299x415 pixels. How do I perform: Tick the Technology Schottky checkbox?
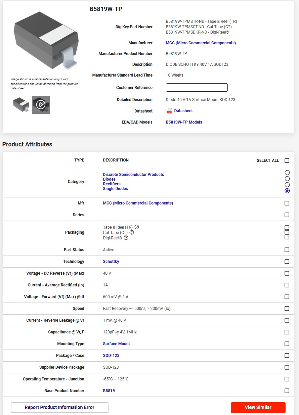coord(287,262)
